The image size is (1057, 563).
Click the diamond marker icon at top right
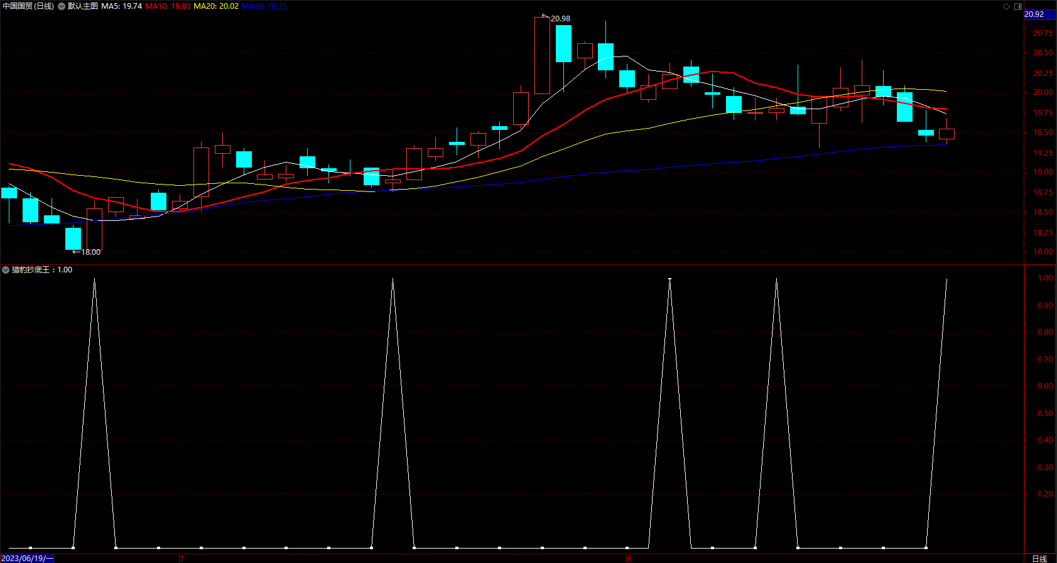[x=1006, y=6]
